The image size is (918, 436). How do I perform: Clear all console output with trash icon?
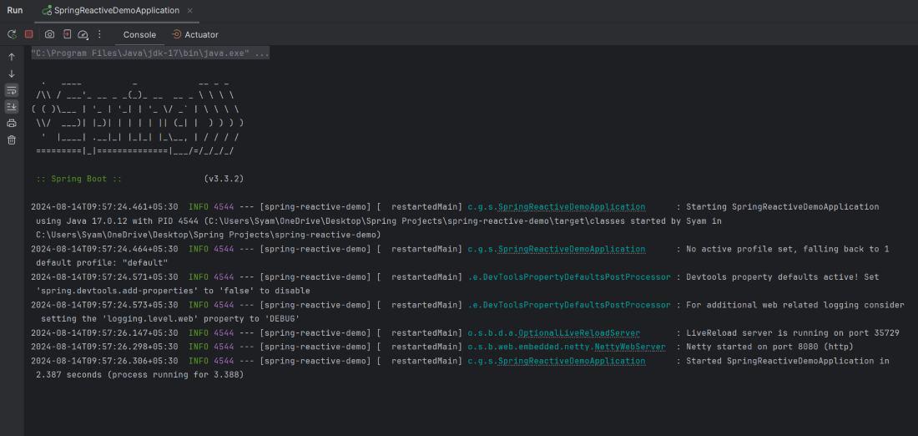pos(12,139)
